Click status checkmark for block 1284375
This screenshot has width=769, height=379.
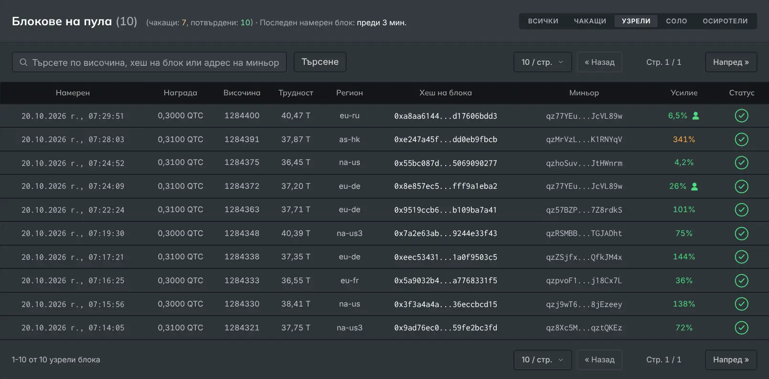[x=741, y=163]
